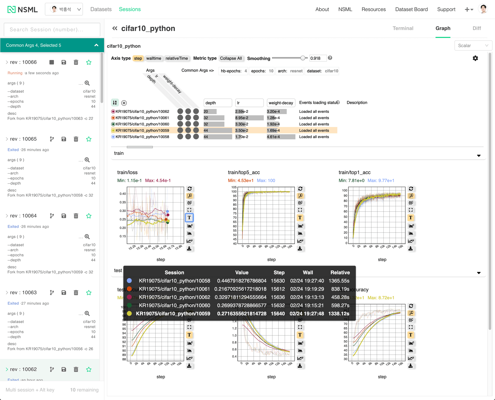Fork rev 10065 session
Viewport: 495px width, 400px height.
tap(52, 139)
